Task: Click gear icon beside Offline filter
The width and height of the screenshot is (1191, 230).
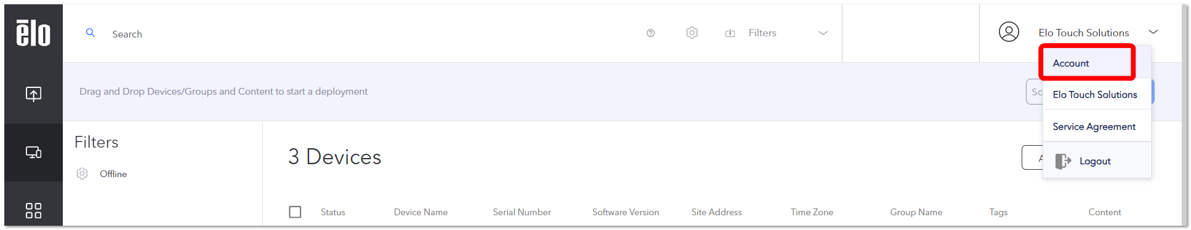Action: coord(82,173)
